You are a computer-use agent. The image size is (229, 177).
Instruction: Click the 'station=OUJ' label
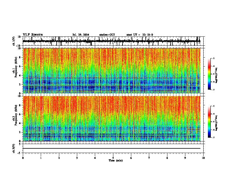(107, 35)
